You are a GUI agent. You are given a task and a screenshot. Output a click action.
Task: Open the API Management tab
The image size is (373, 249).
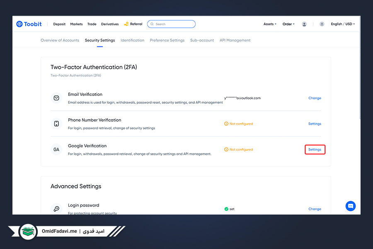(235, 40)
